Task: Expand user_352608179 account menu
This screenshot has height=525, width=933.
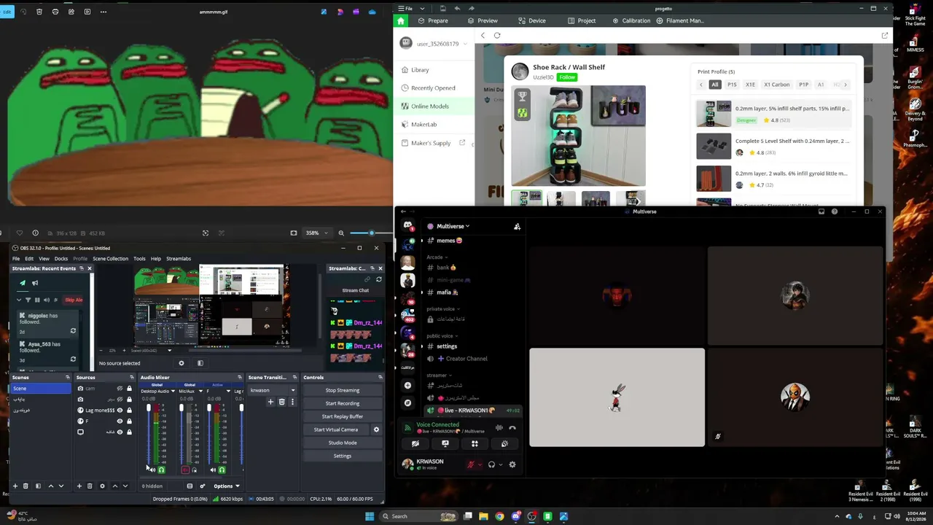Action: [x=465, y=44]
